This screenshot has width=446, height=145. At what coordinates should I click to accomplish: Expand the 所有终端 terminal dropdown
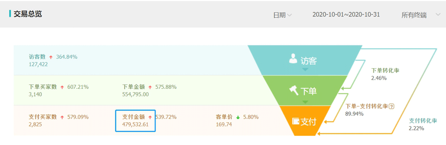pos(414,15)
